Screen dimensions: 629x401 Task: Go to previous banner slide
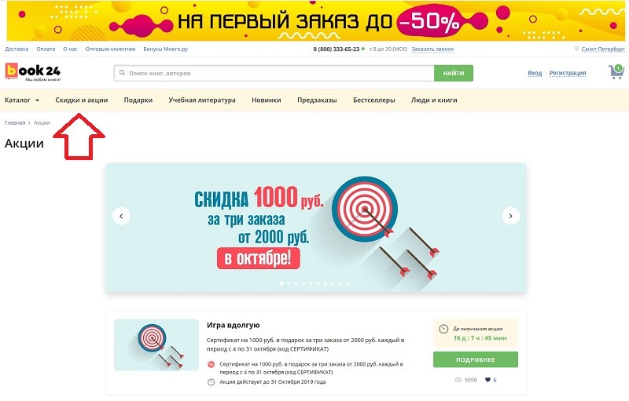[x=121, y=216]
